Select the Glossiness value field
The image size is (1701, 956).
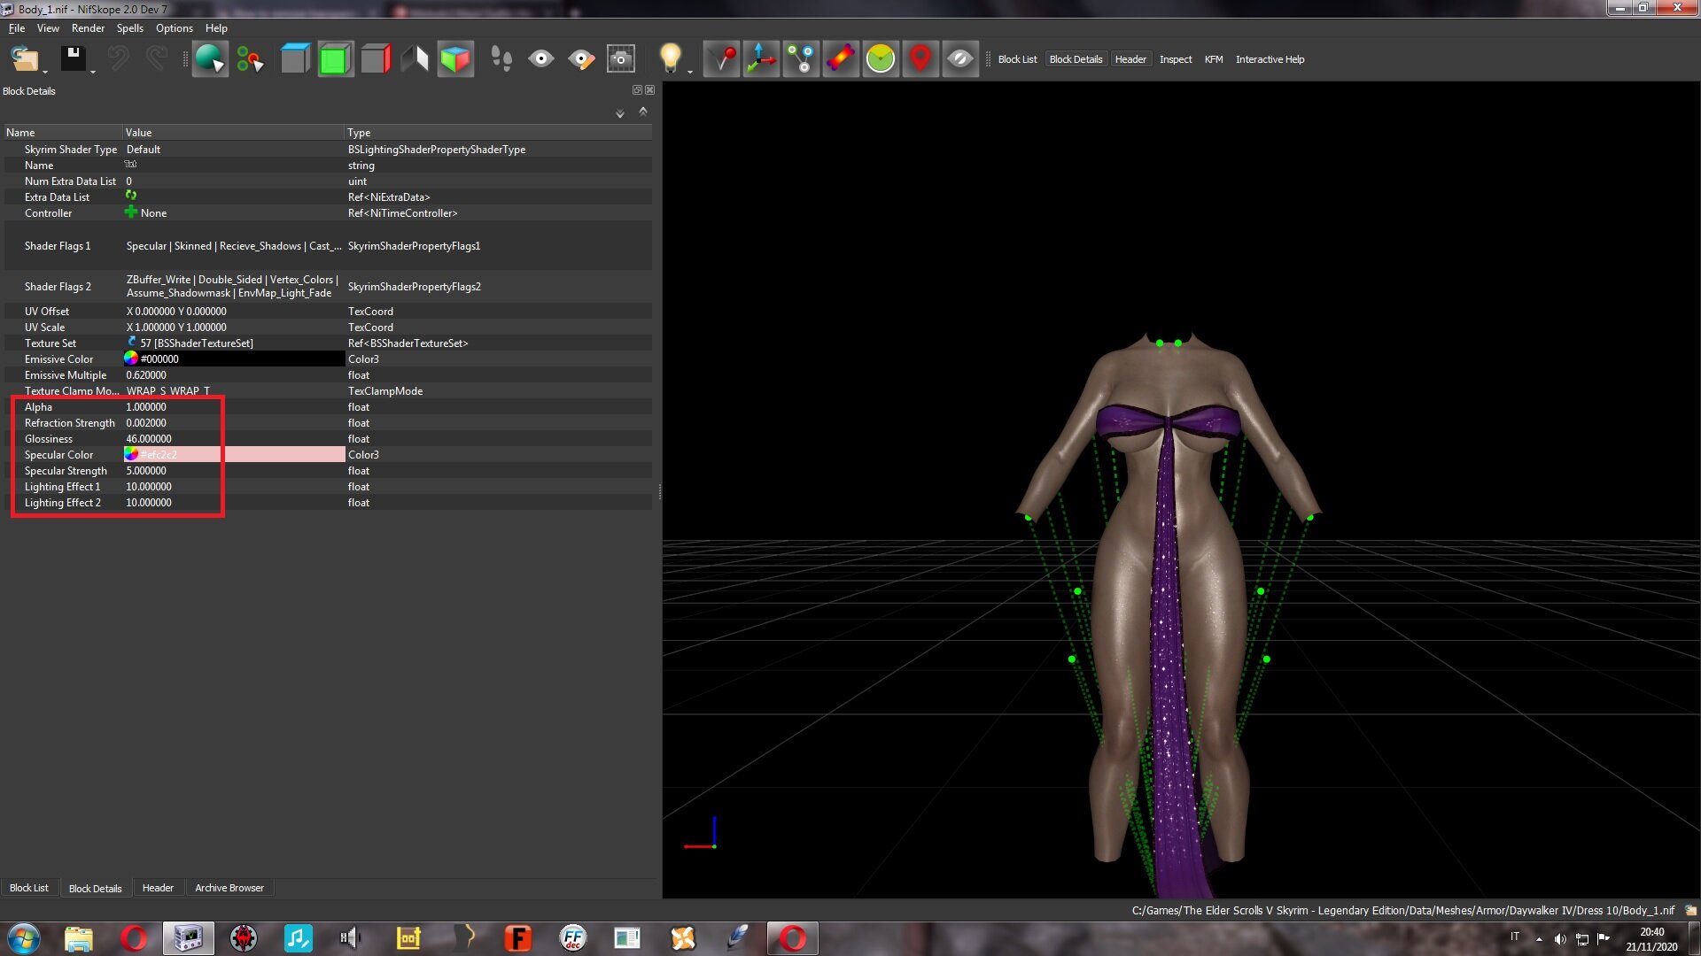coord(234,439)
